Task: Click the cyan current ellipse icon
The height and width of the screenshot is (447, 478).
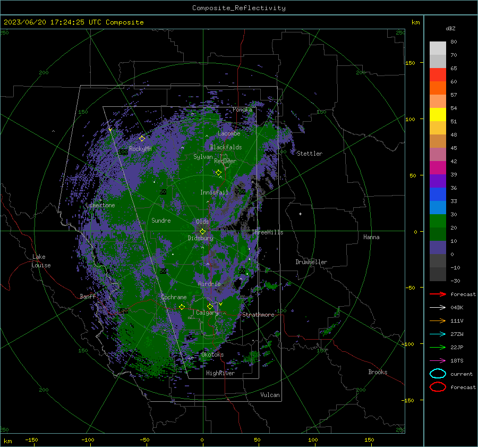Action: point(438,374)
